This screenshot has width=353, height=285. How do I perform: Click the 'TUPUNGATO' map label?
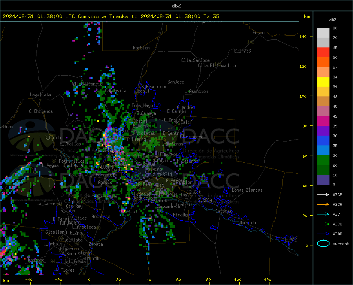70,223
